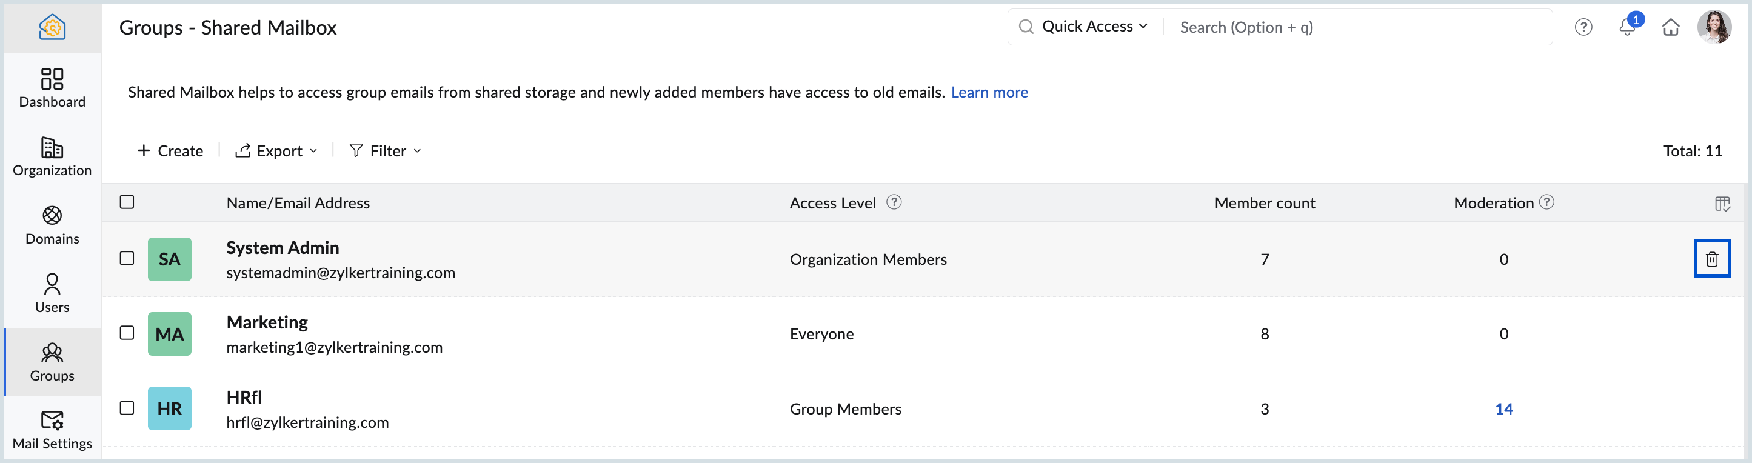The width and height of the screenshot is (1752, 463).
Task: Expand the Export dropdown
Action: (277, 151)
